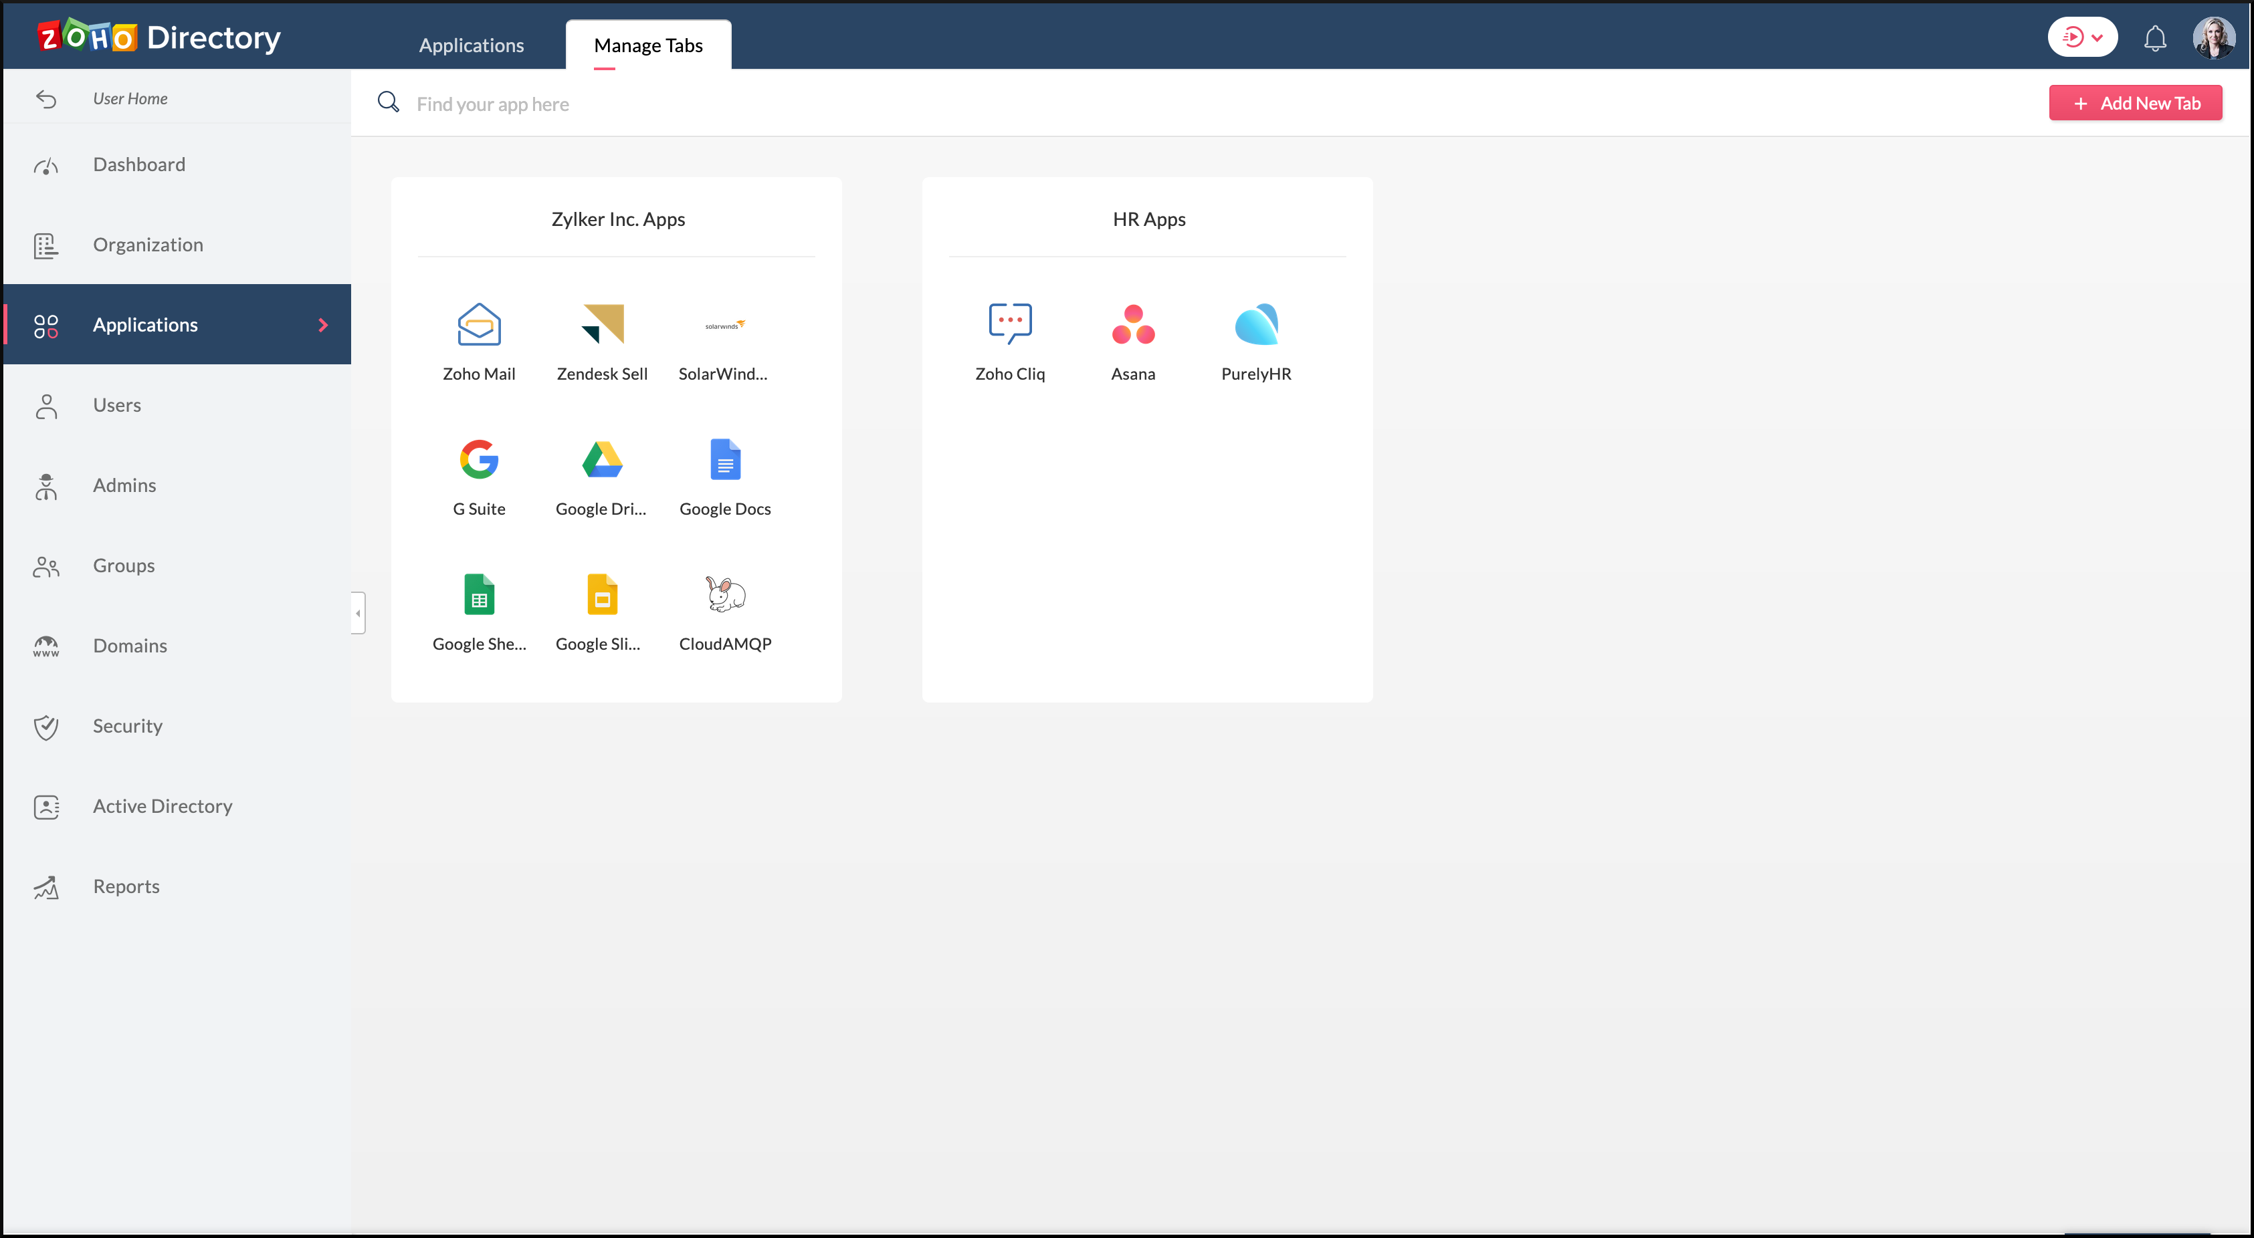Switch to the Applications top tab
The width and height of the screenshot is (2254, 1238).
click(471, 45)
